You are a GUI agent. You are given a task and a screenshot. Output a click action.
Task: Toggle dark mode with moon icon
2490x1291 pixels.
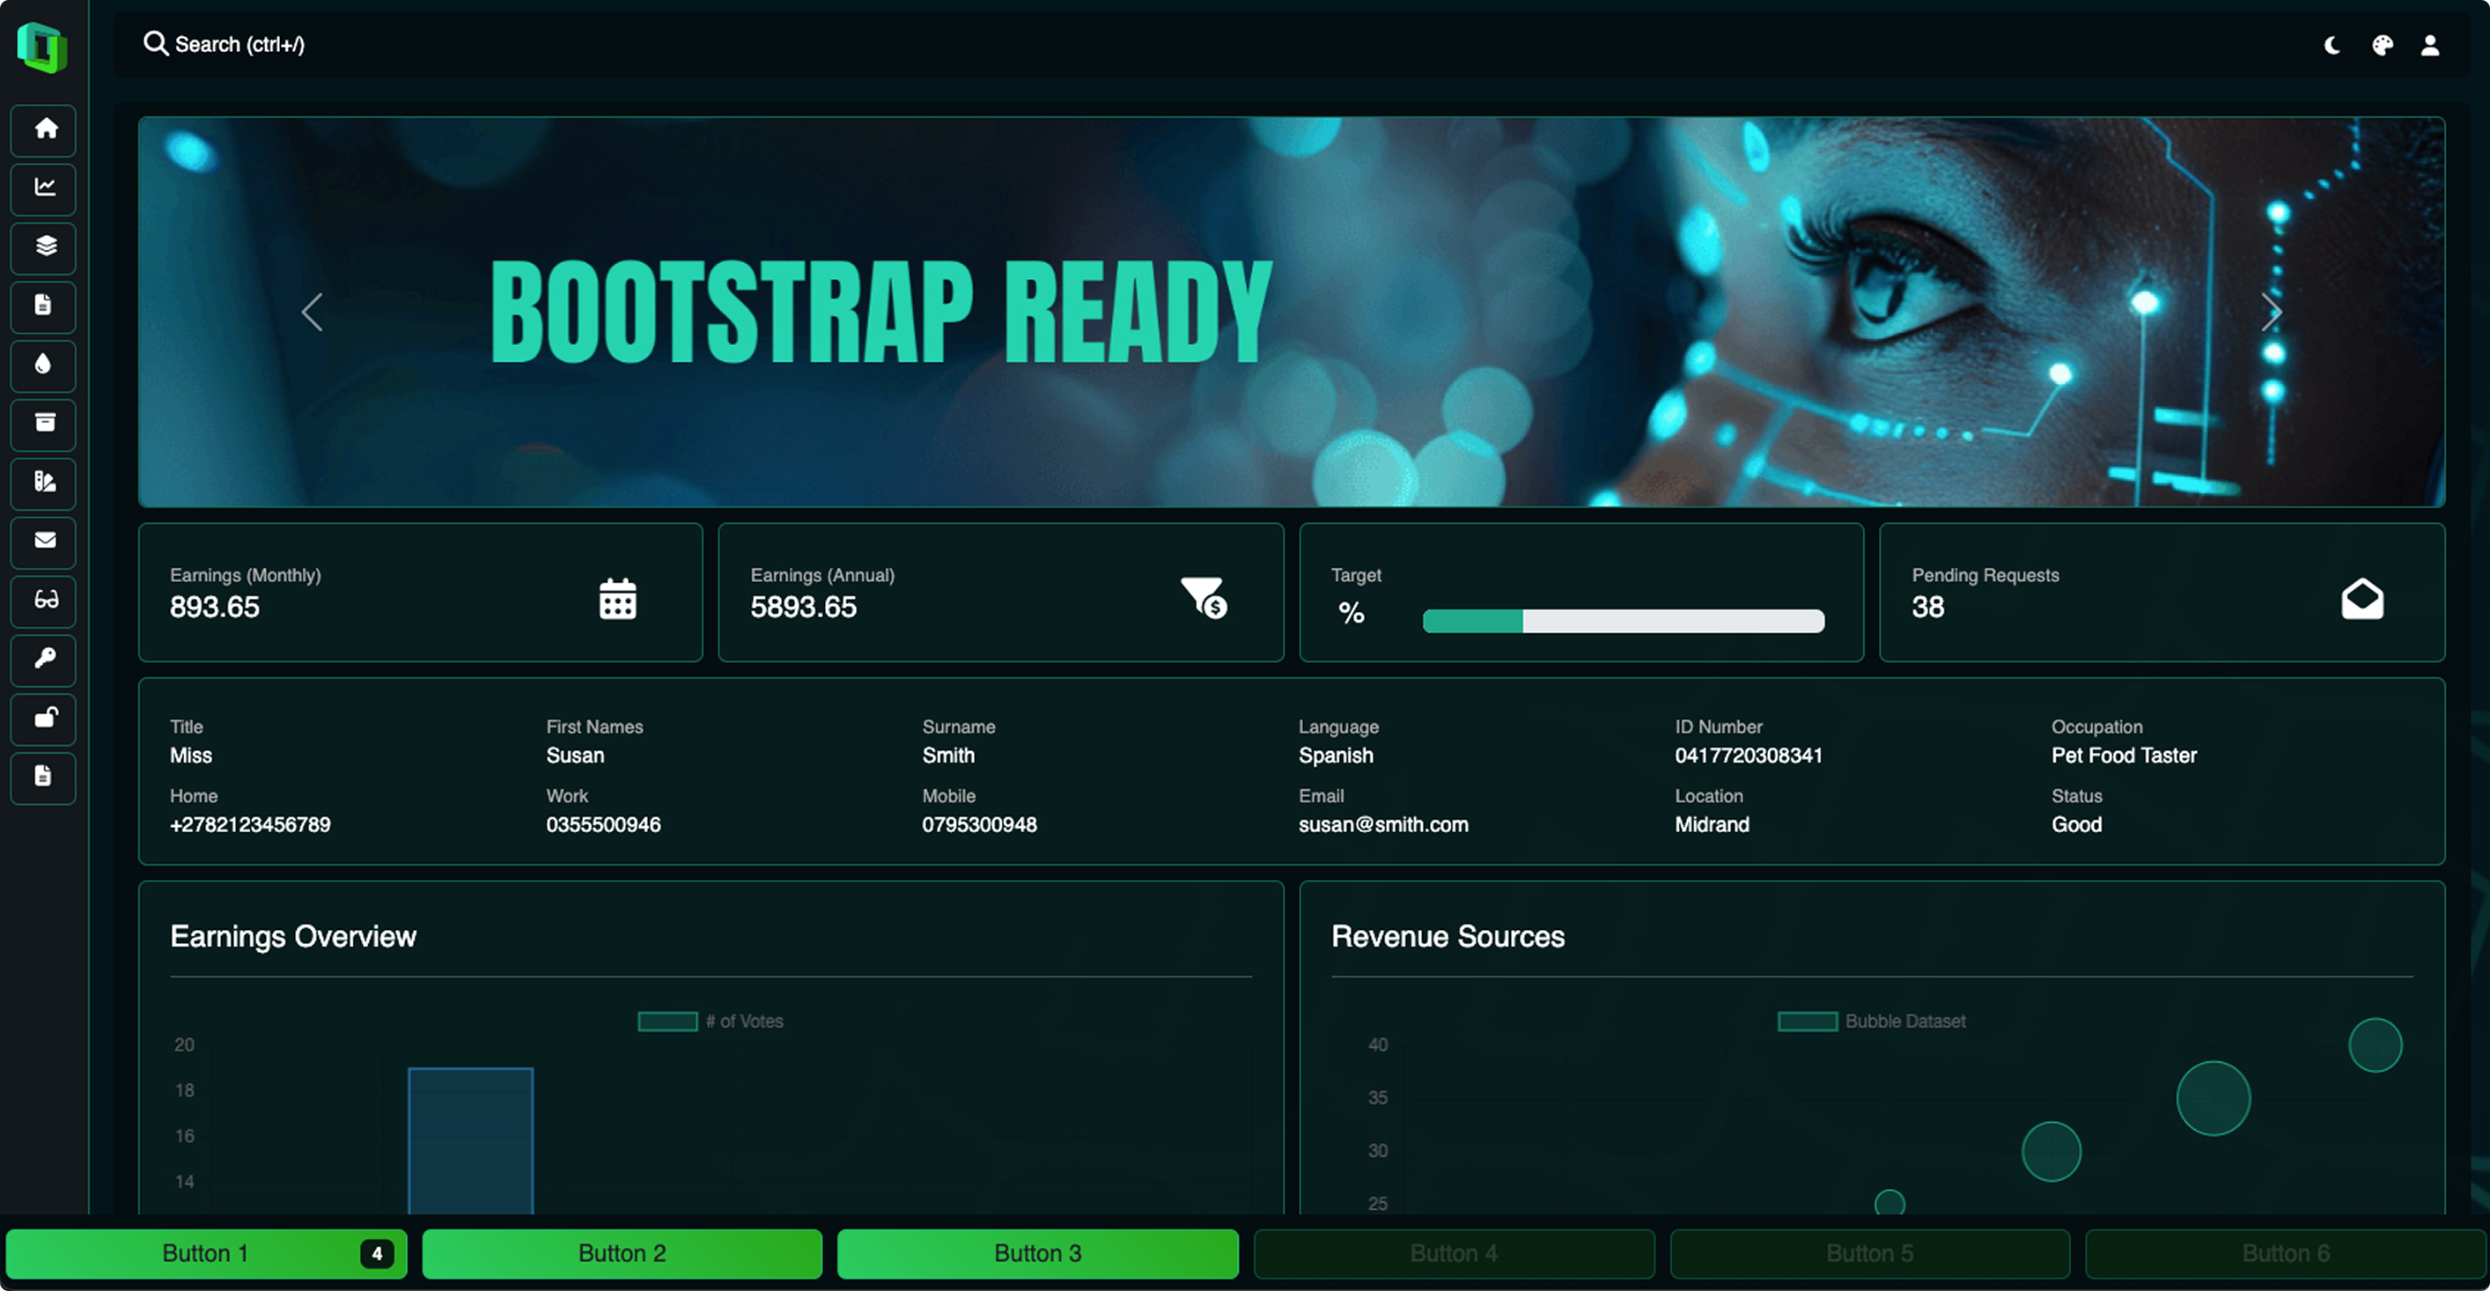tap(2332, 46)
